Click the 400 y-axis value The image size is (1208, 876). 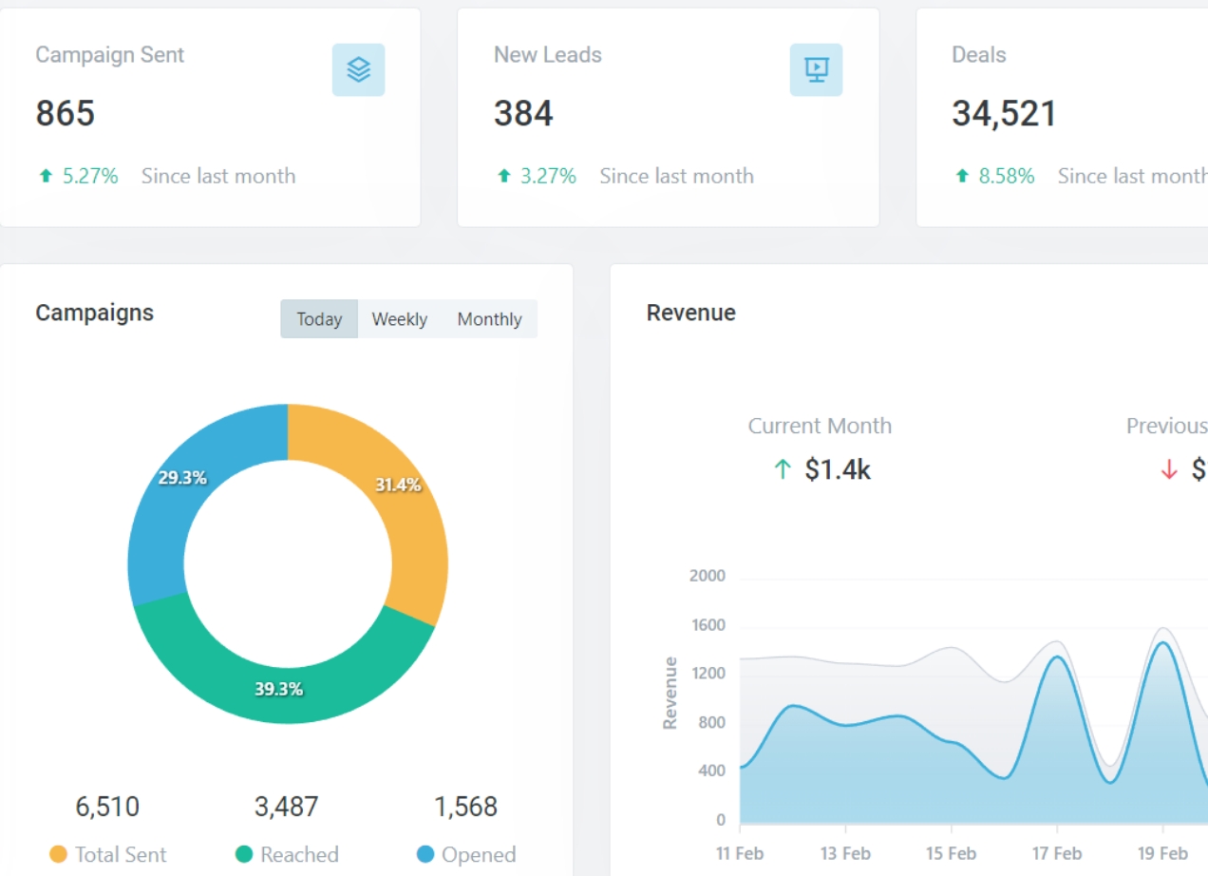(711, 771)
